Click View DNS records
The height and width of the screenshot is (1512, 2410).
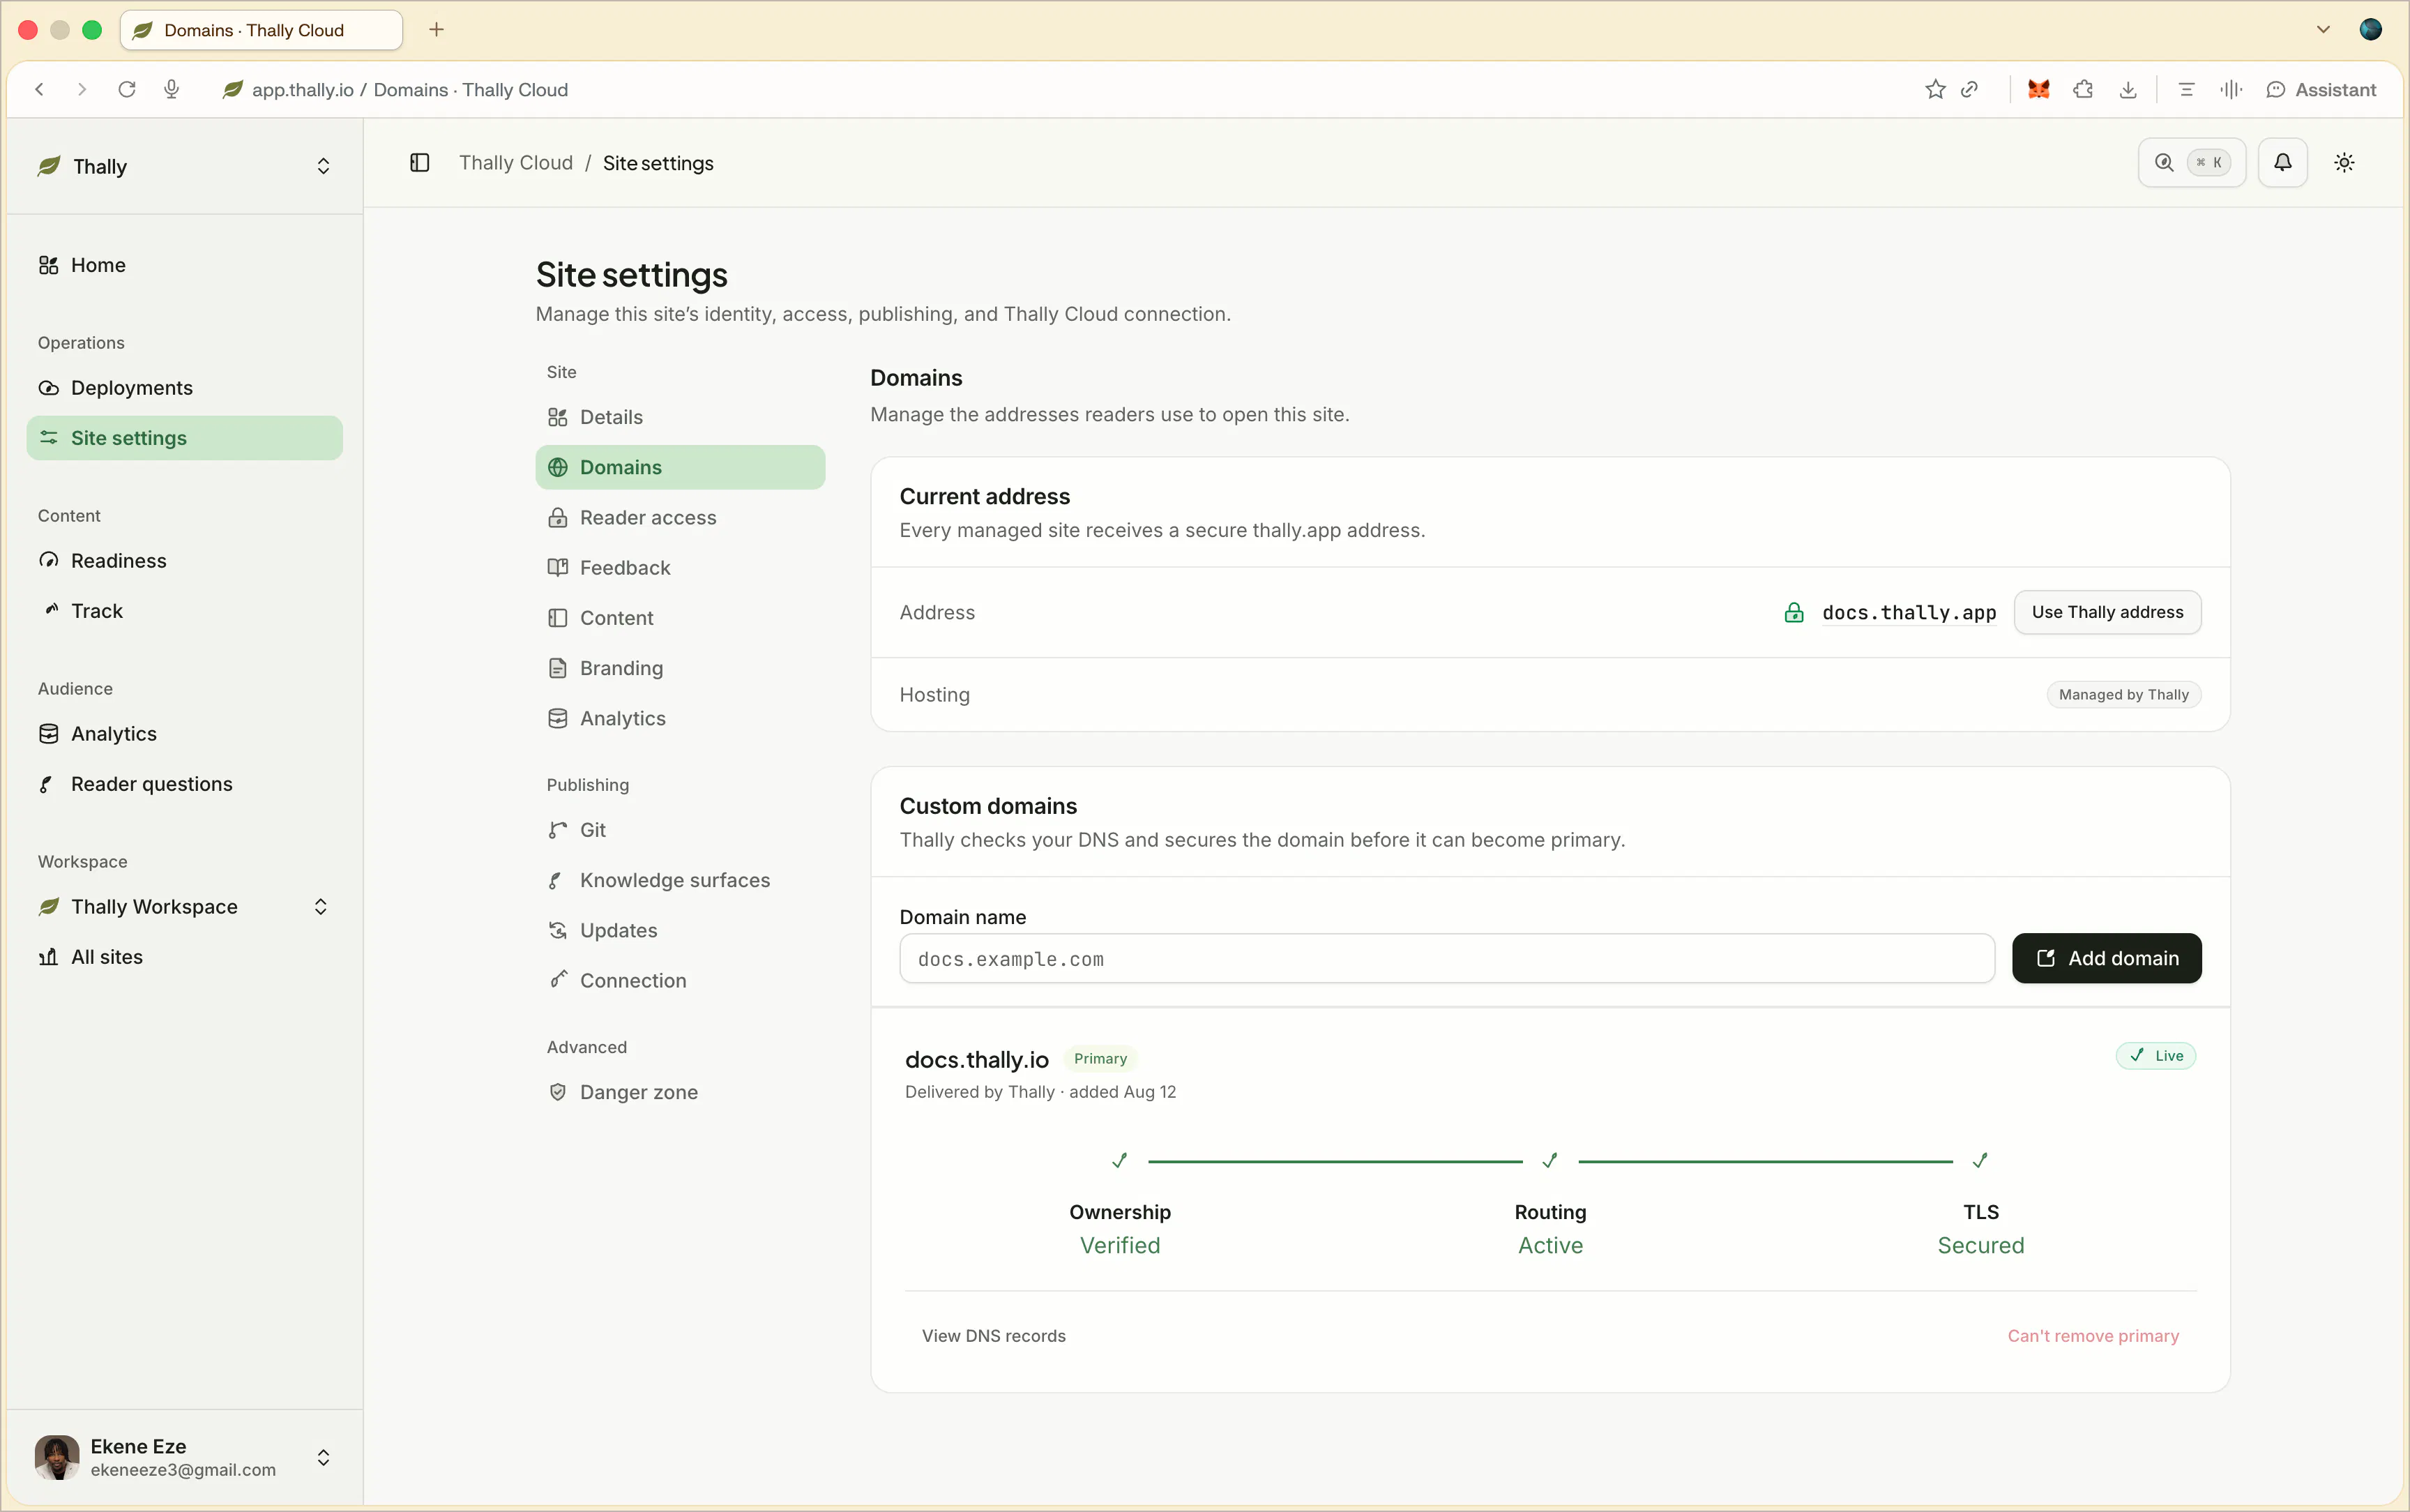(994, 1336)
